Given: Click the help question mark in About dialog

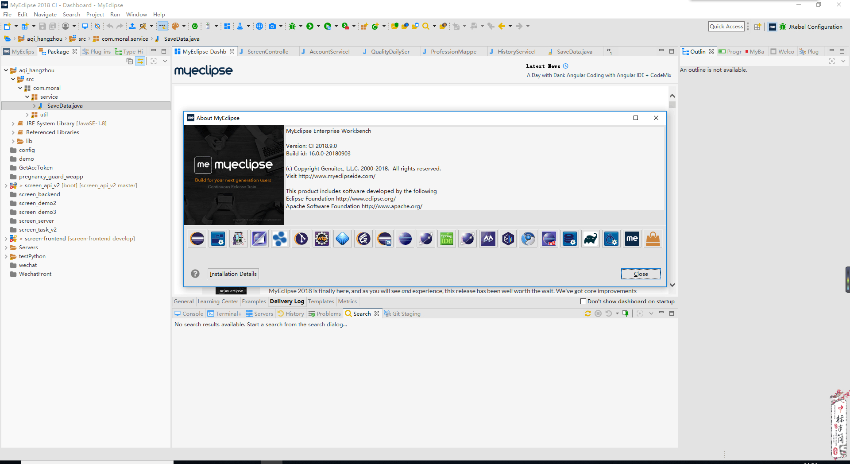Looking at the screenshot, I should pos(195,274).
